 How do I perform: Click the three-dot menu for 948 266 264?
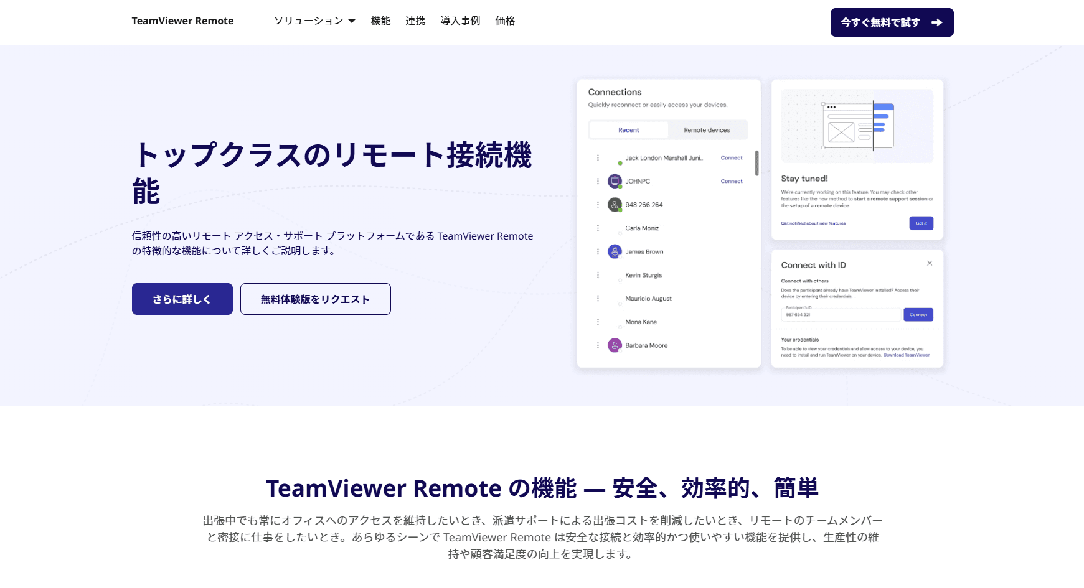pos(598,205)
